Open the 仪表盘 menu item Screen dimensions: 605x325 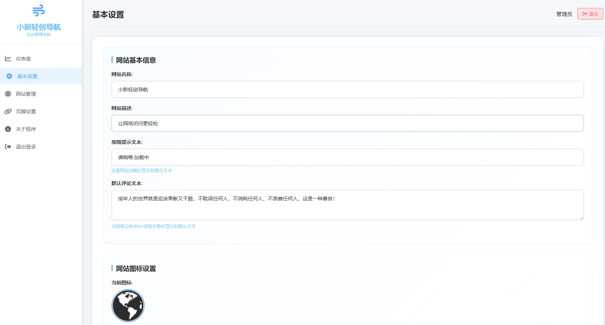[41, 58]
